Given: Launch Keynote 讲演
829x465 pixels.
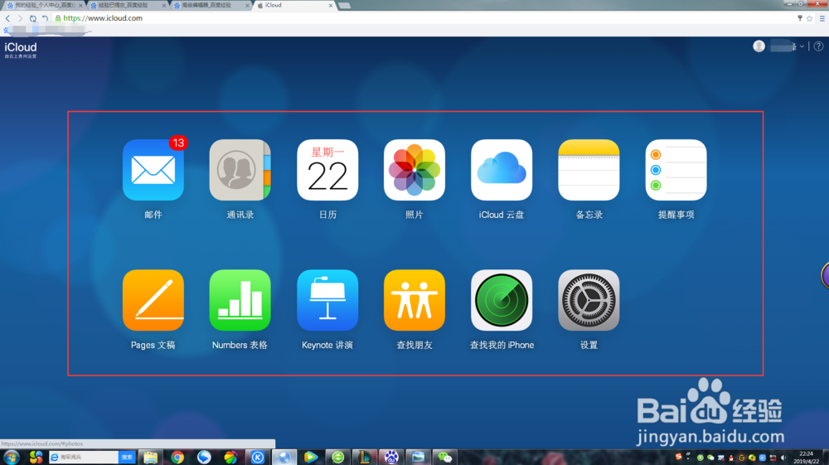Looking at the screenshot, I should (327, 300).
